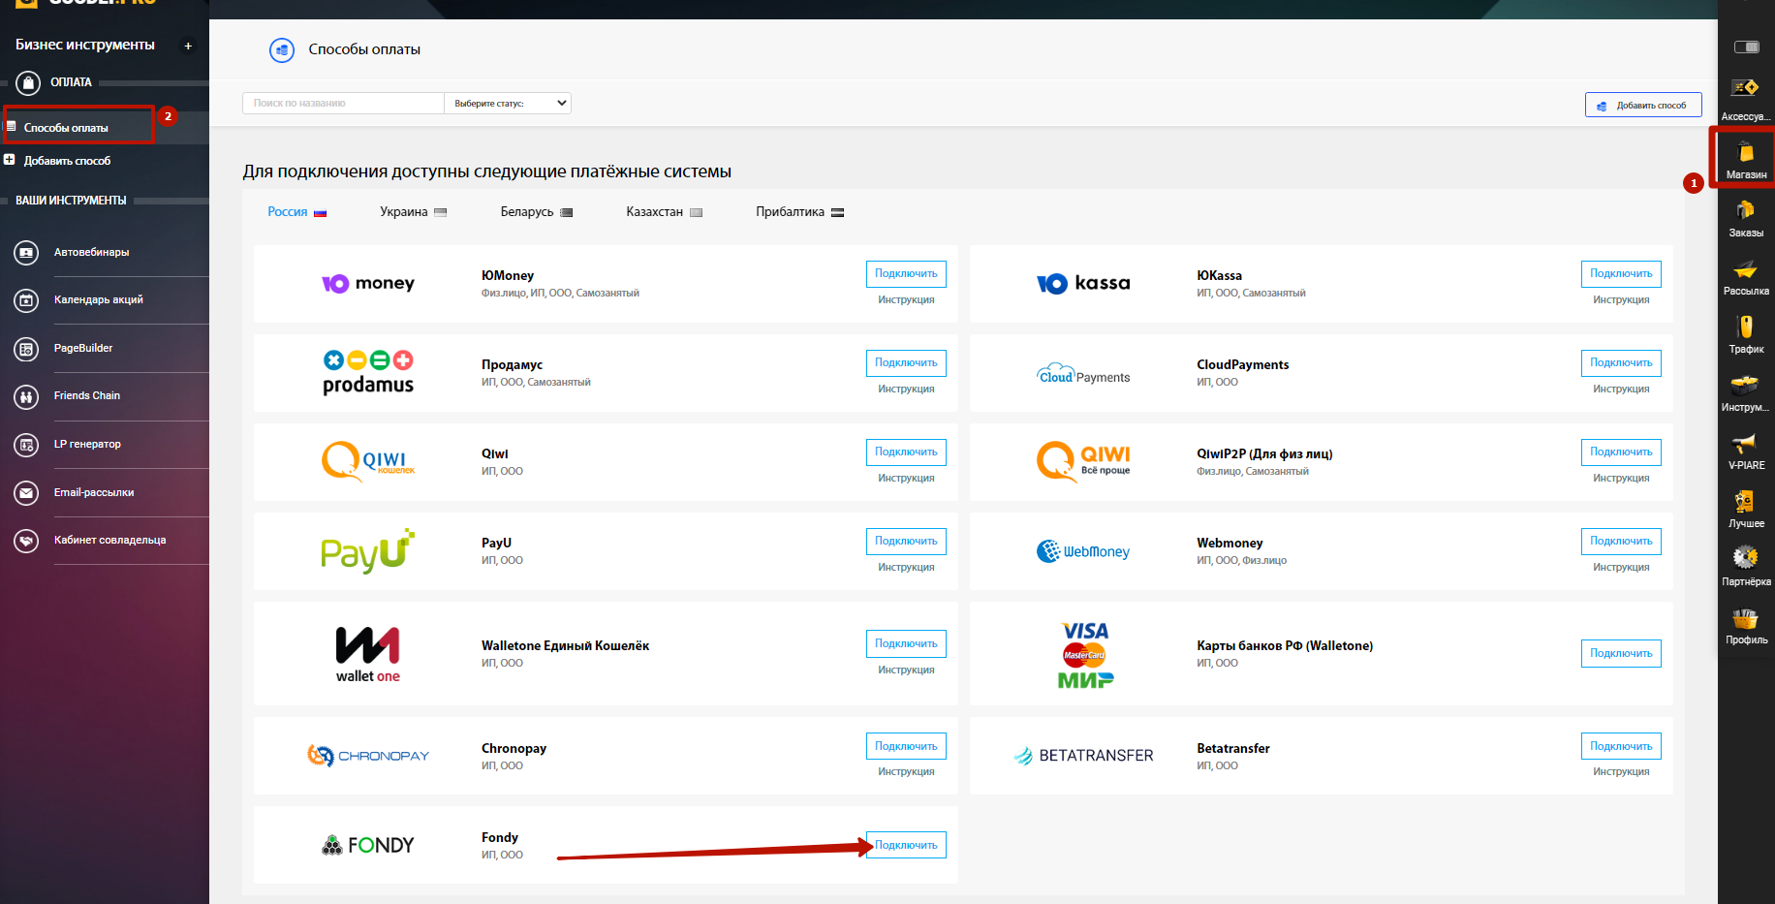Open Профиль icon in right panel
This screenshot has height=904, width=1775.
(1746, 618)
